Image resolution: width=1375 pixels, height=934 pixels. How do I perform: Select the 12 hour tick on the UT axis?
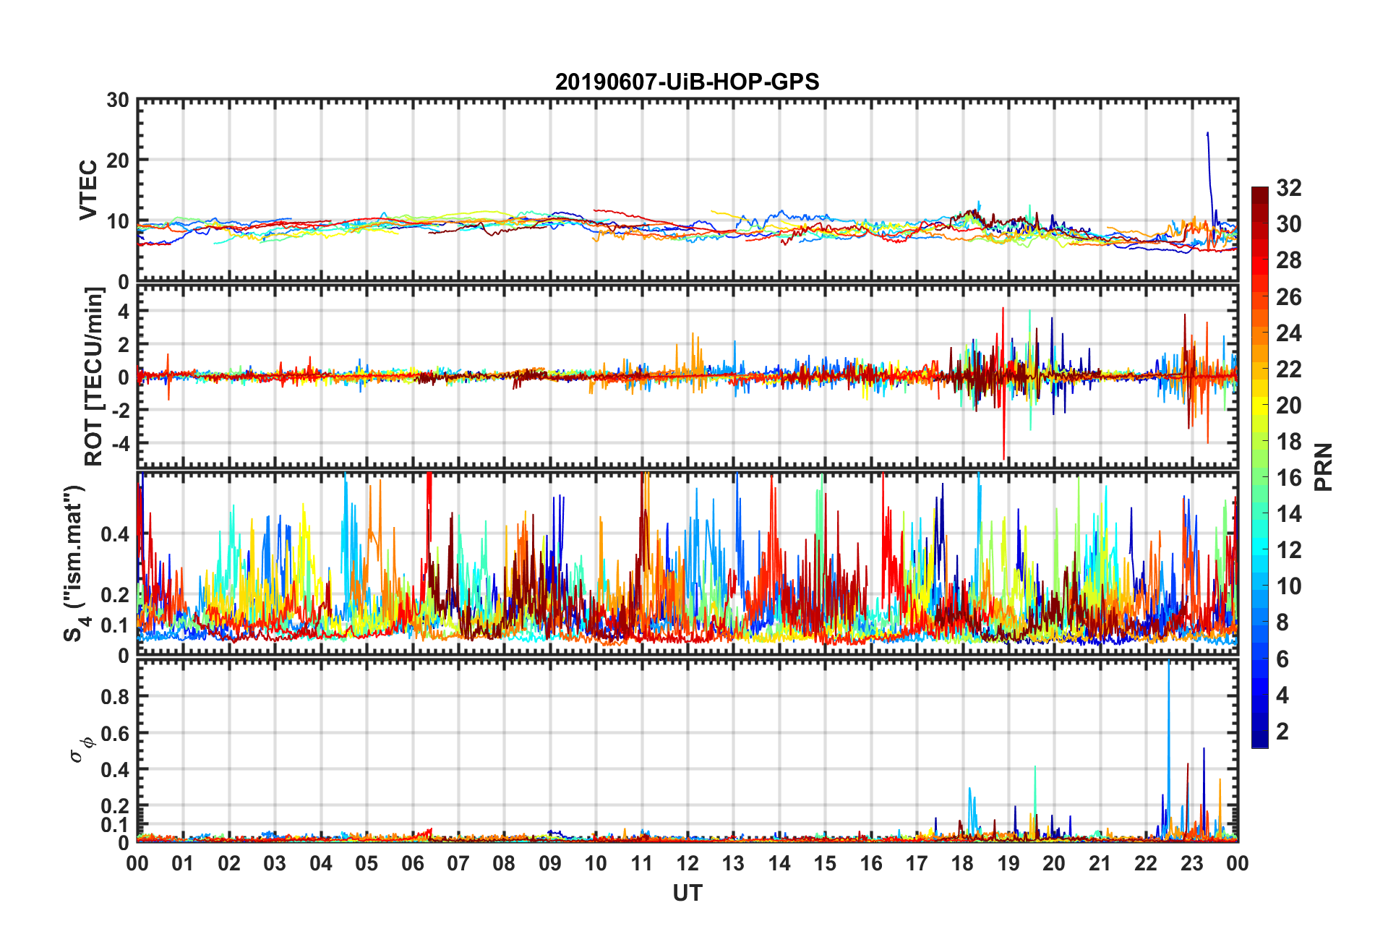click(x=687, y=864)
